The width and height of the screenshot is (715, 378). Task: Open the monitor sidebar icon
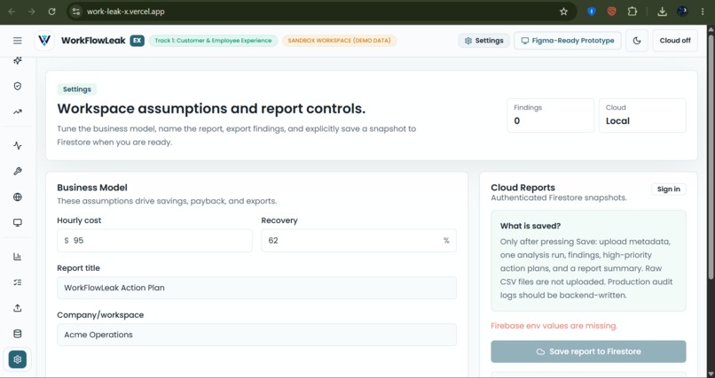pyautogui.click(x=18, y=222)
